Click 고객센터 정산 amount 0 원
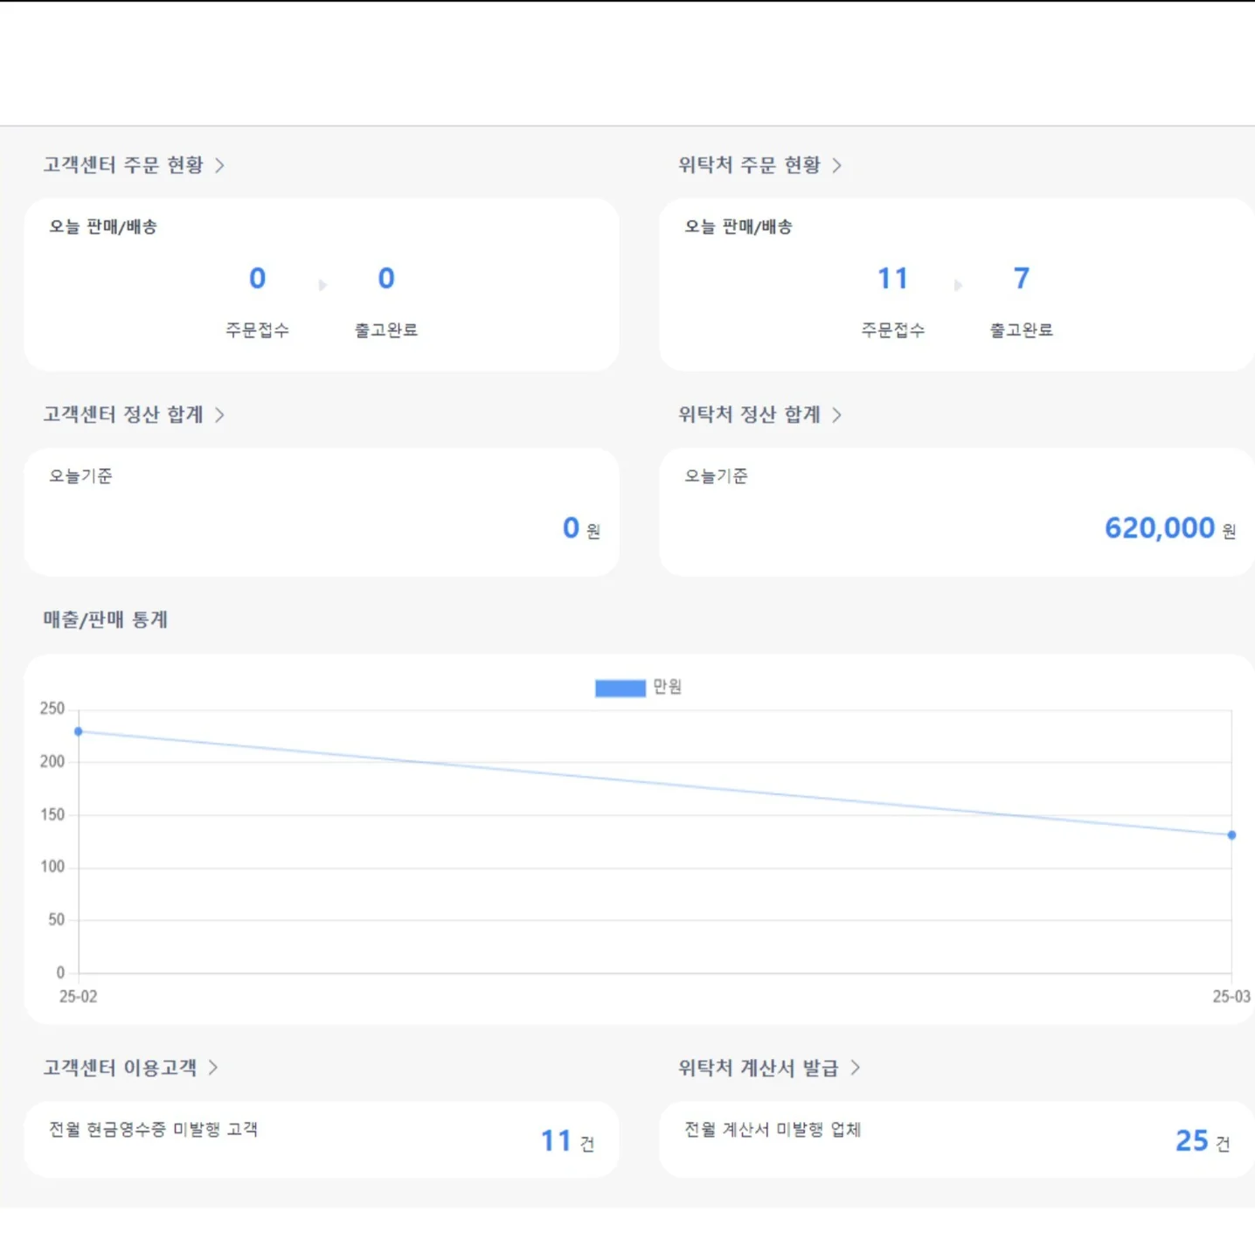Viewport: 1255px width, 1253px height. [581, 528]
